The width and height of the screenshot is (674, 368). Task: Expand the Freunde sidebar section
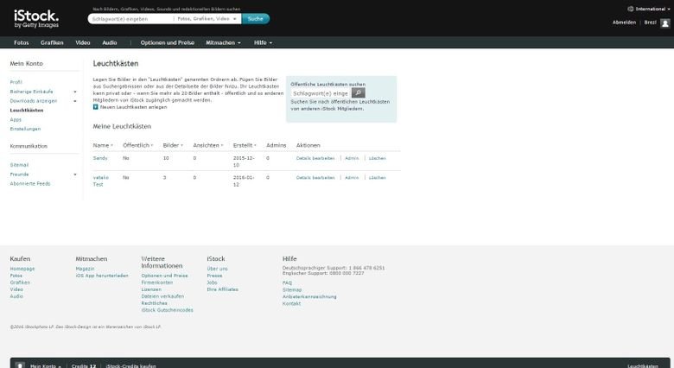point(75,174)
